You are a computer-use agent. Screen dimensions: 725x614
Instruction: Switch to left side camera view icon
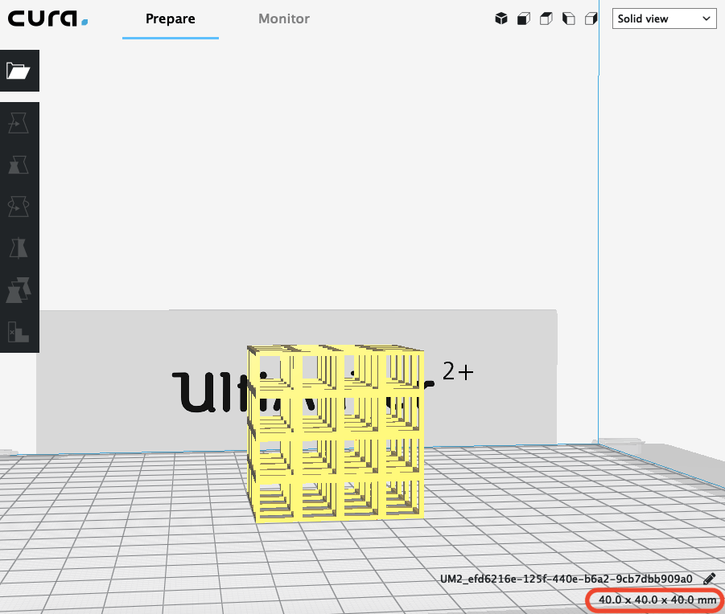pos(569,18)
